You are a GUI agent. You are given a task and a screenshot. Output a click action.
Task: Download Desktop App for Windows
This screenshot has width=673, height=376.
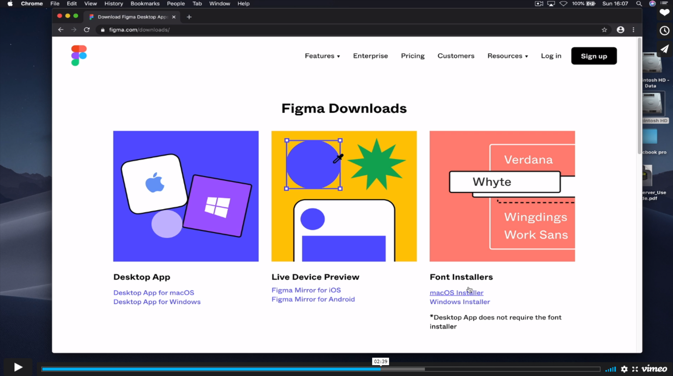(x=157, y=302)
